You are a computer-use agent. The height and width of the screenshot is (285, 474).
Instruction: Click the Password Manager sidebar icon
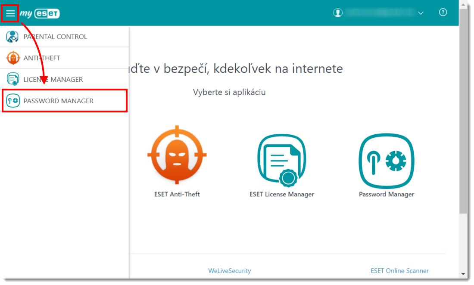click(x=13, y=101)
